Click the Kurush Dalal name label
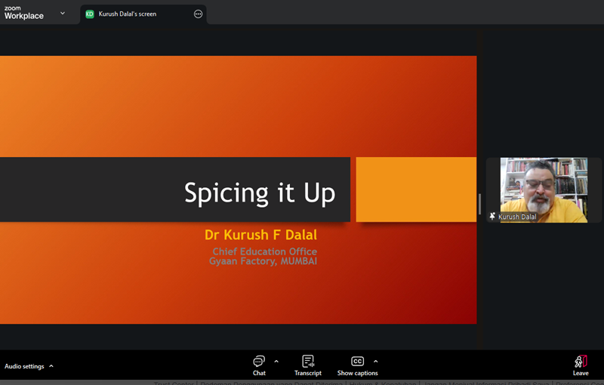Screen dimensions: 604x385 pyautogui.click(x=517, y=217)
